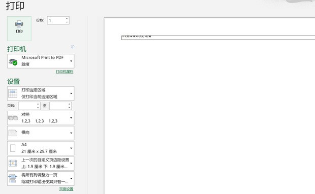Viewport: 315px width, 194px height.
Task: Open the 打印选定区域 print area dropdown
Action: (41, 93)
